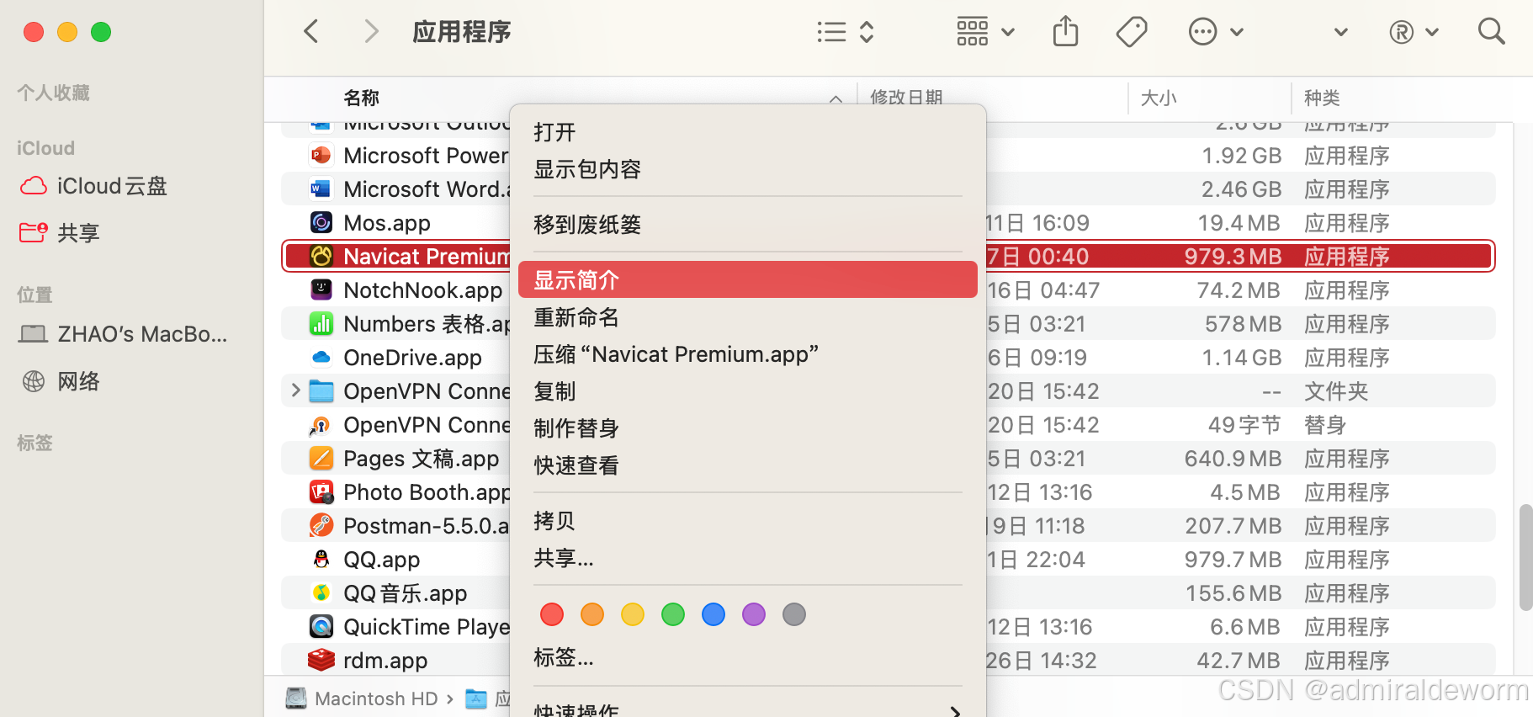
Task: Apply the orange tag color
Action: click(592, 614)
